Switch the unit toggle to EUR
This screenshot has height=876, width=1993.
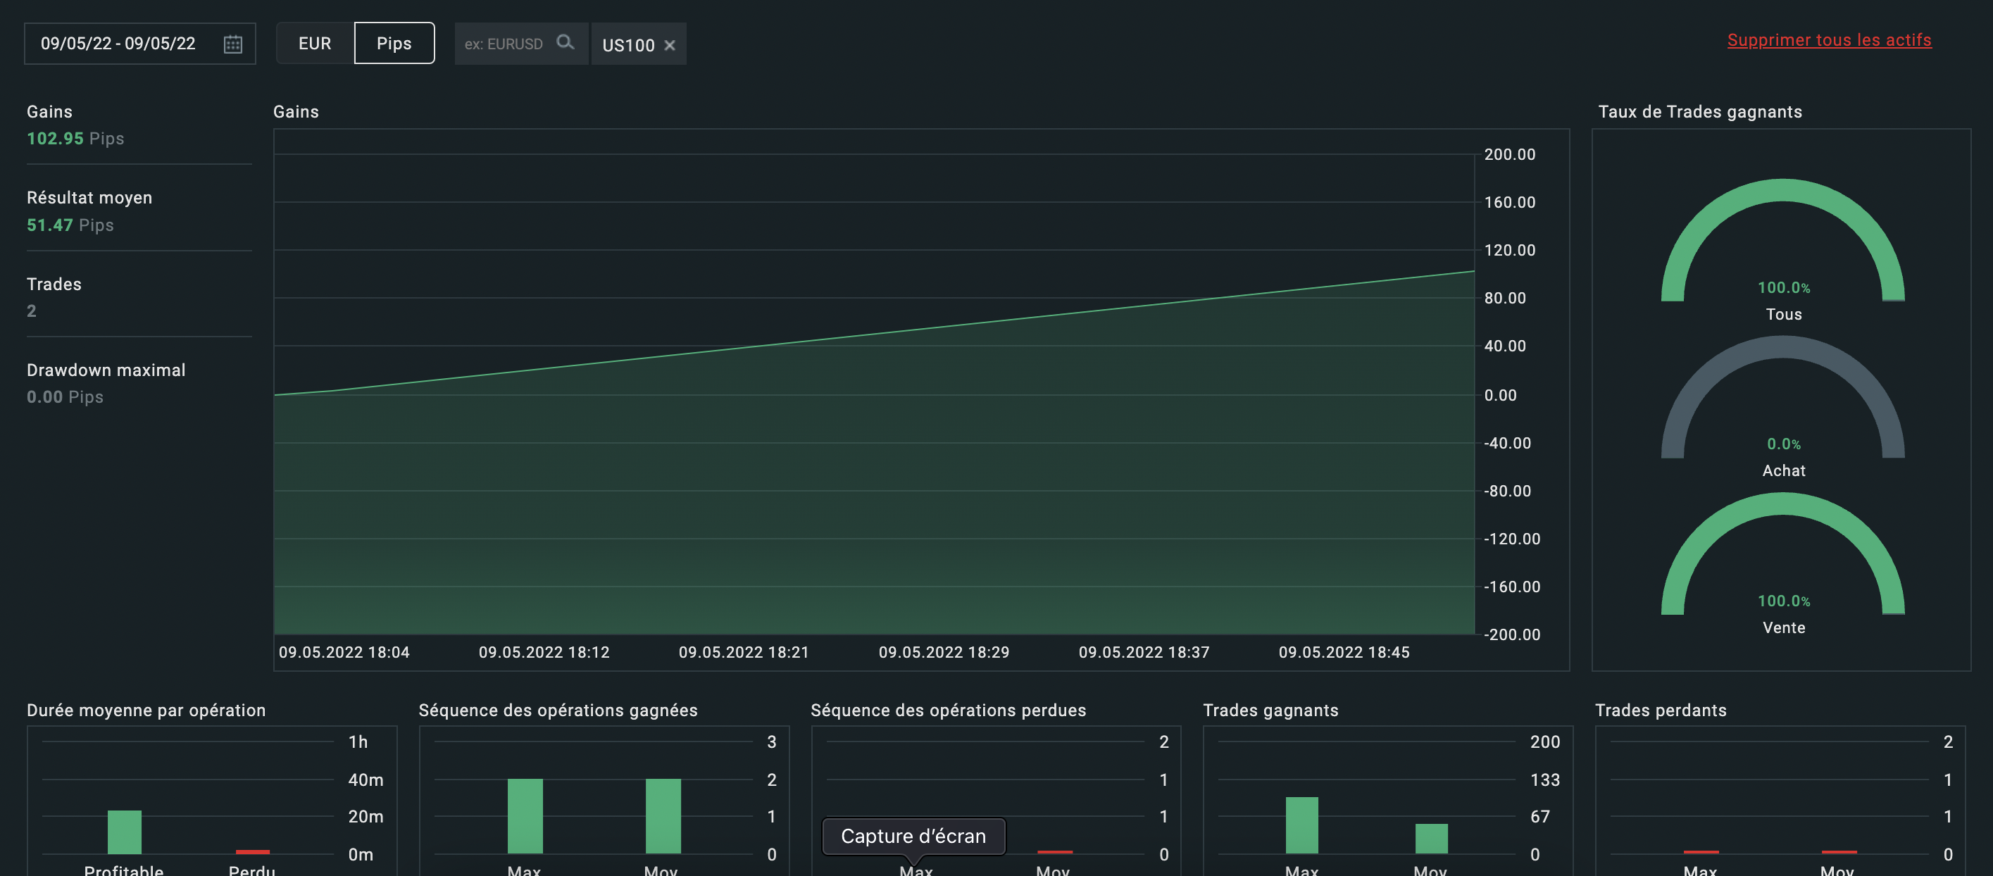(x=314, y=44)
